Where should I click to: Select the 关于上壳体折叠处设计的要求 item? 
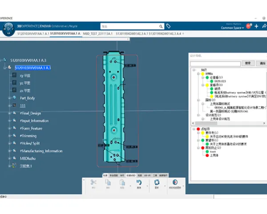click(x=228, y=144)
